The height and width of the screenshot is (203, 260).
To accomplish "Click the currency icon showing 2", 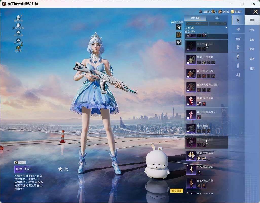I will click(213, 12).
